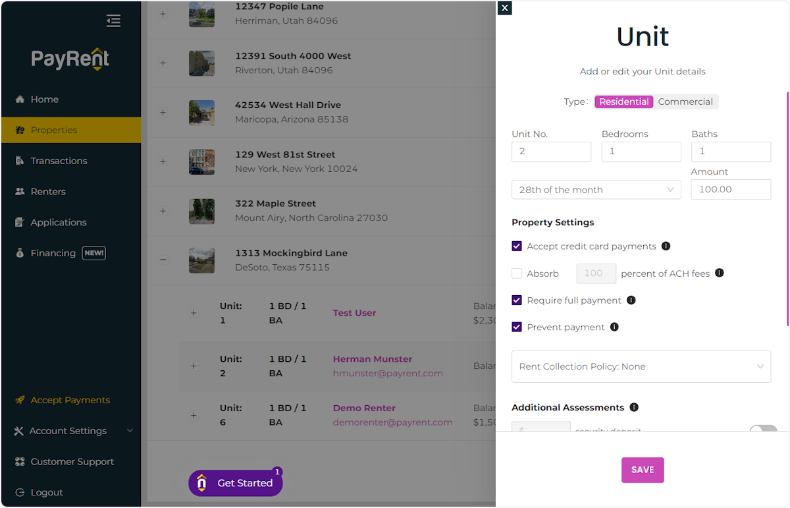The width and height of the screenshot is (790, 508).
Task: Click the Applications sidebar icon
Action: (x=20, y=223)
